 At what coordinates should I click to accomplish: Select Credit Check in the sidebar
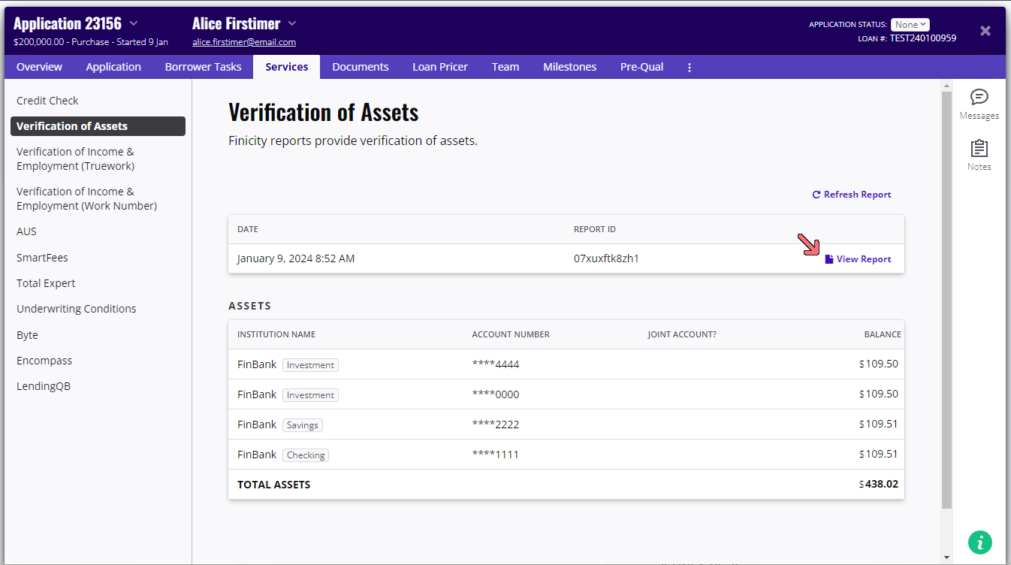pyautogui.click(x=47, y=101)
